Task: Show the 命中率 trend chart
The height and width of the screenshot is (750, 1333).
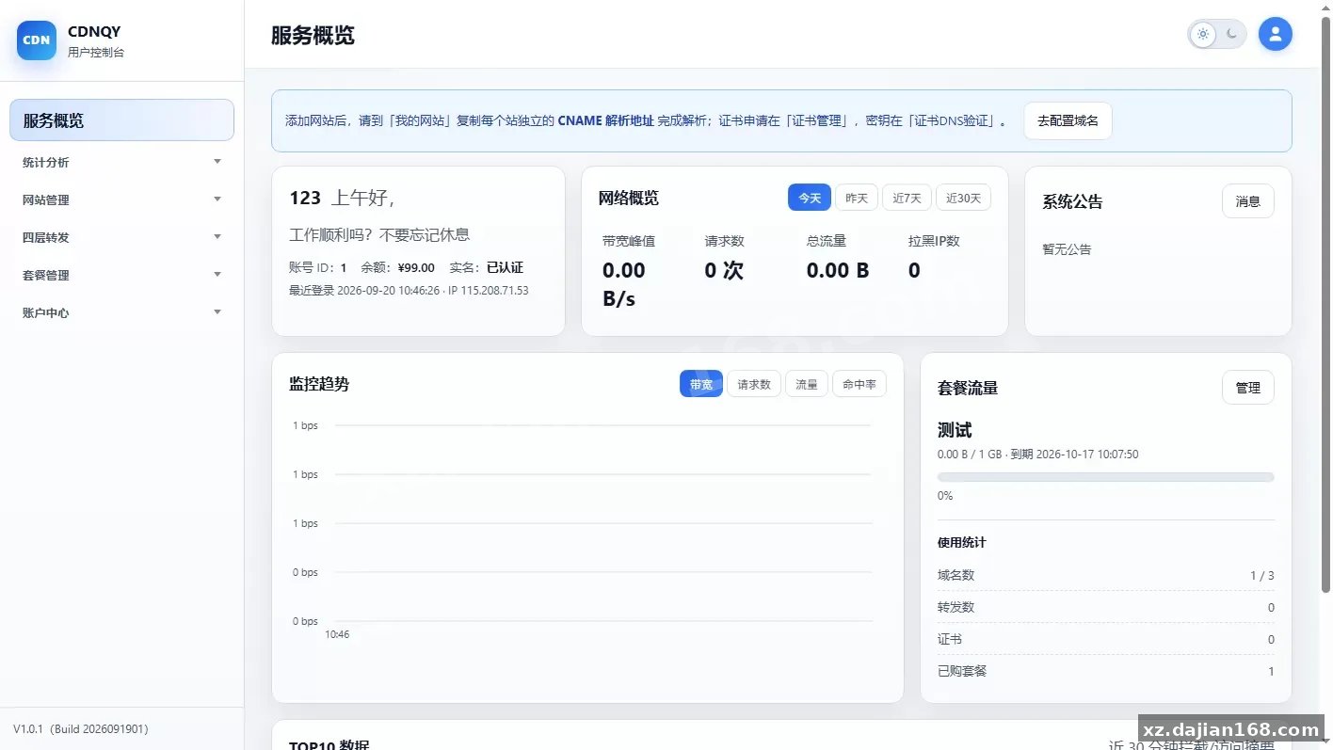Action: click(859, 384)
